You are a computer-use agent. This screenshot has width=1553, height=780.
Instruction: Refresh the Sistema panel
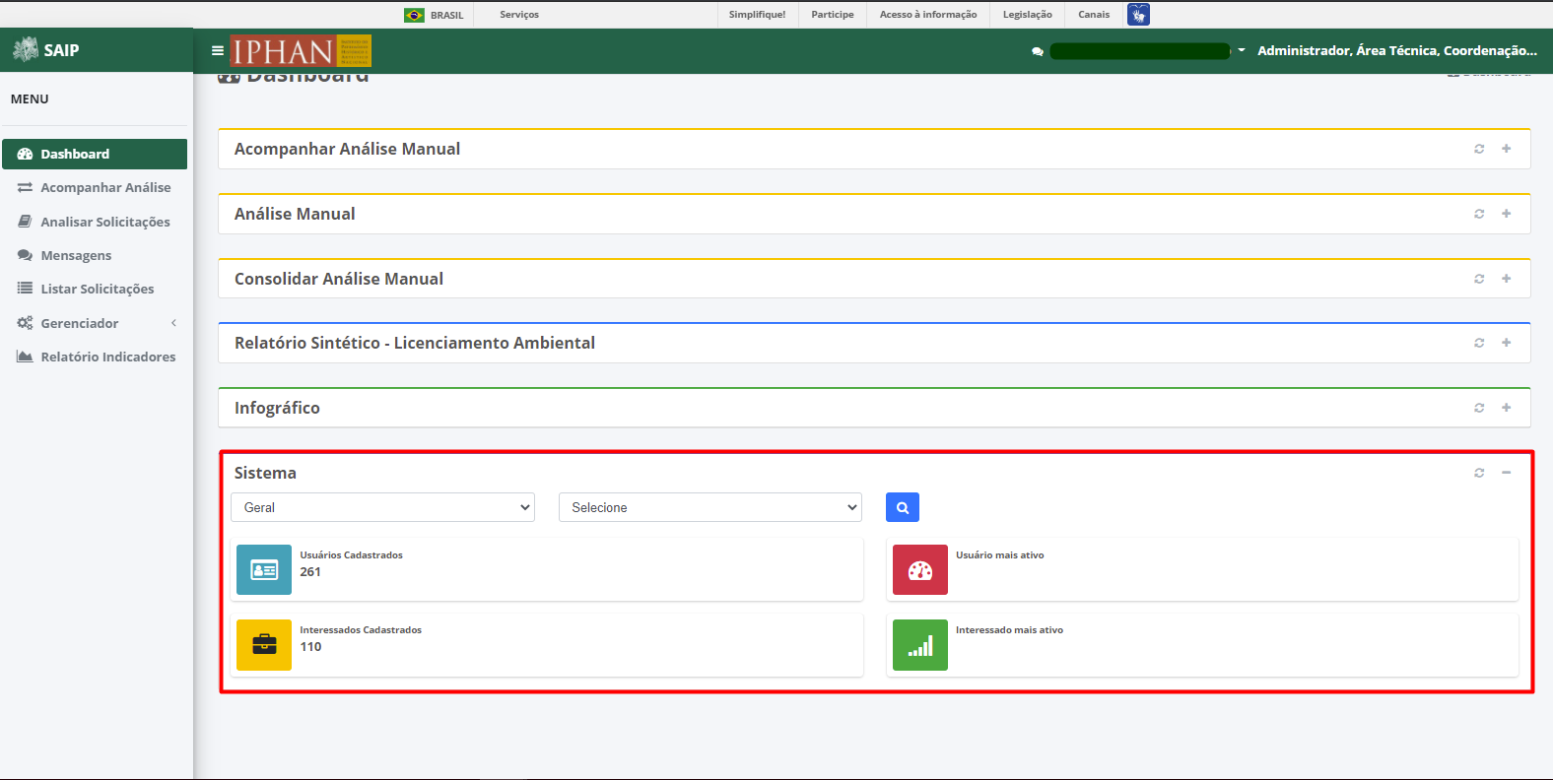click(1479, 473)
